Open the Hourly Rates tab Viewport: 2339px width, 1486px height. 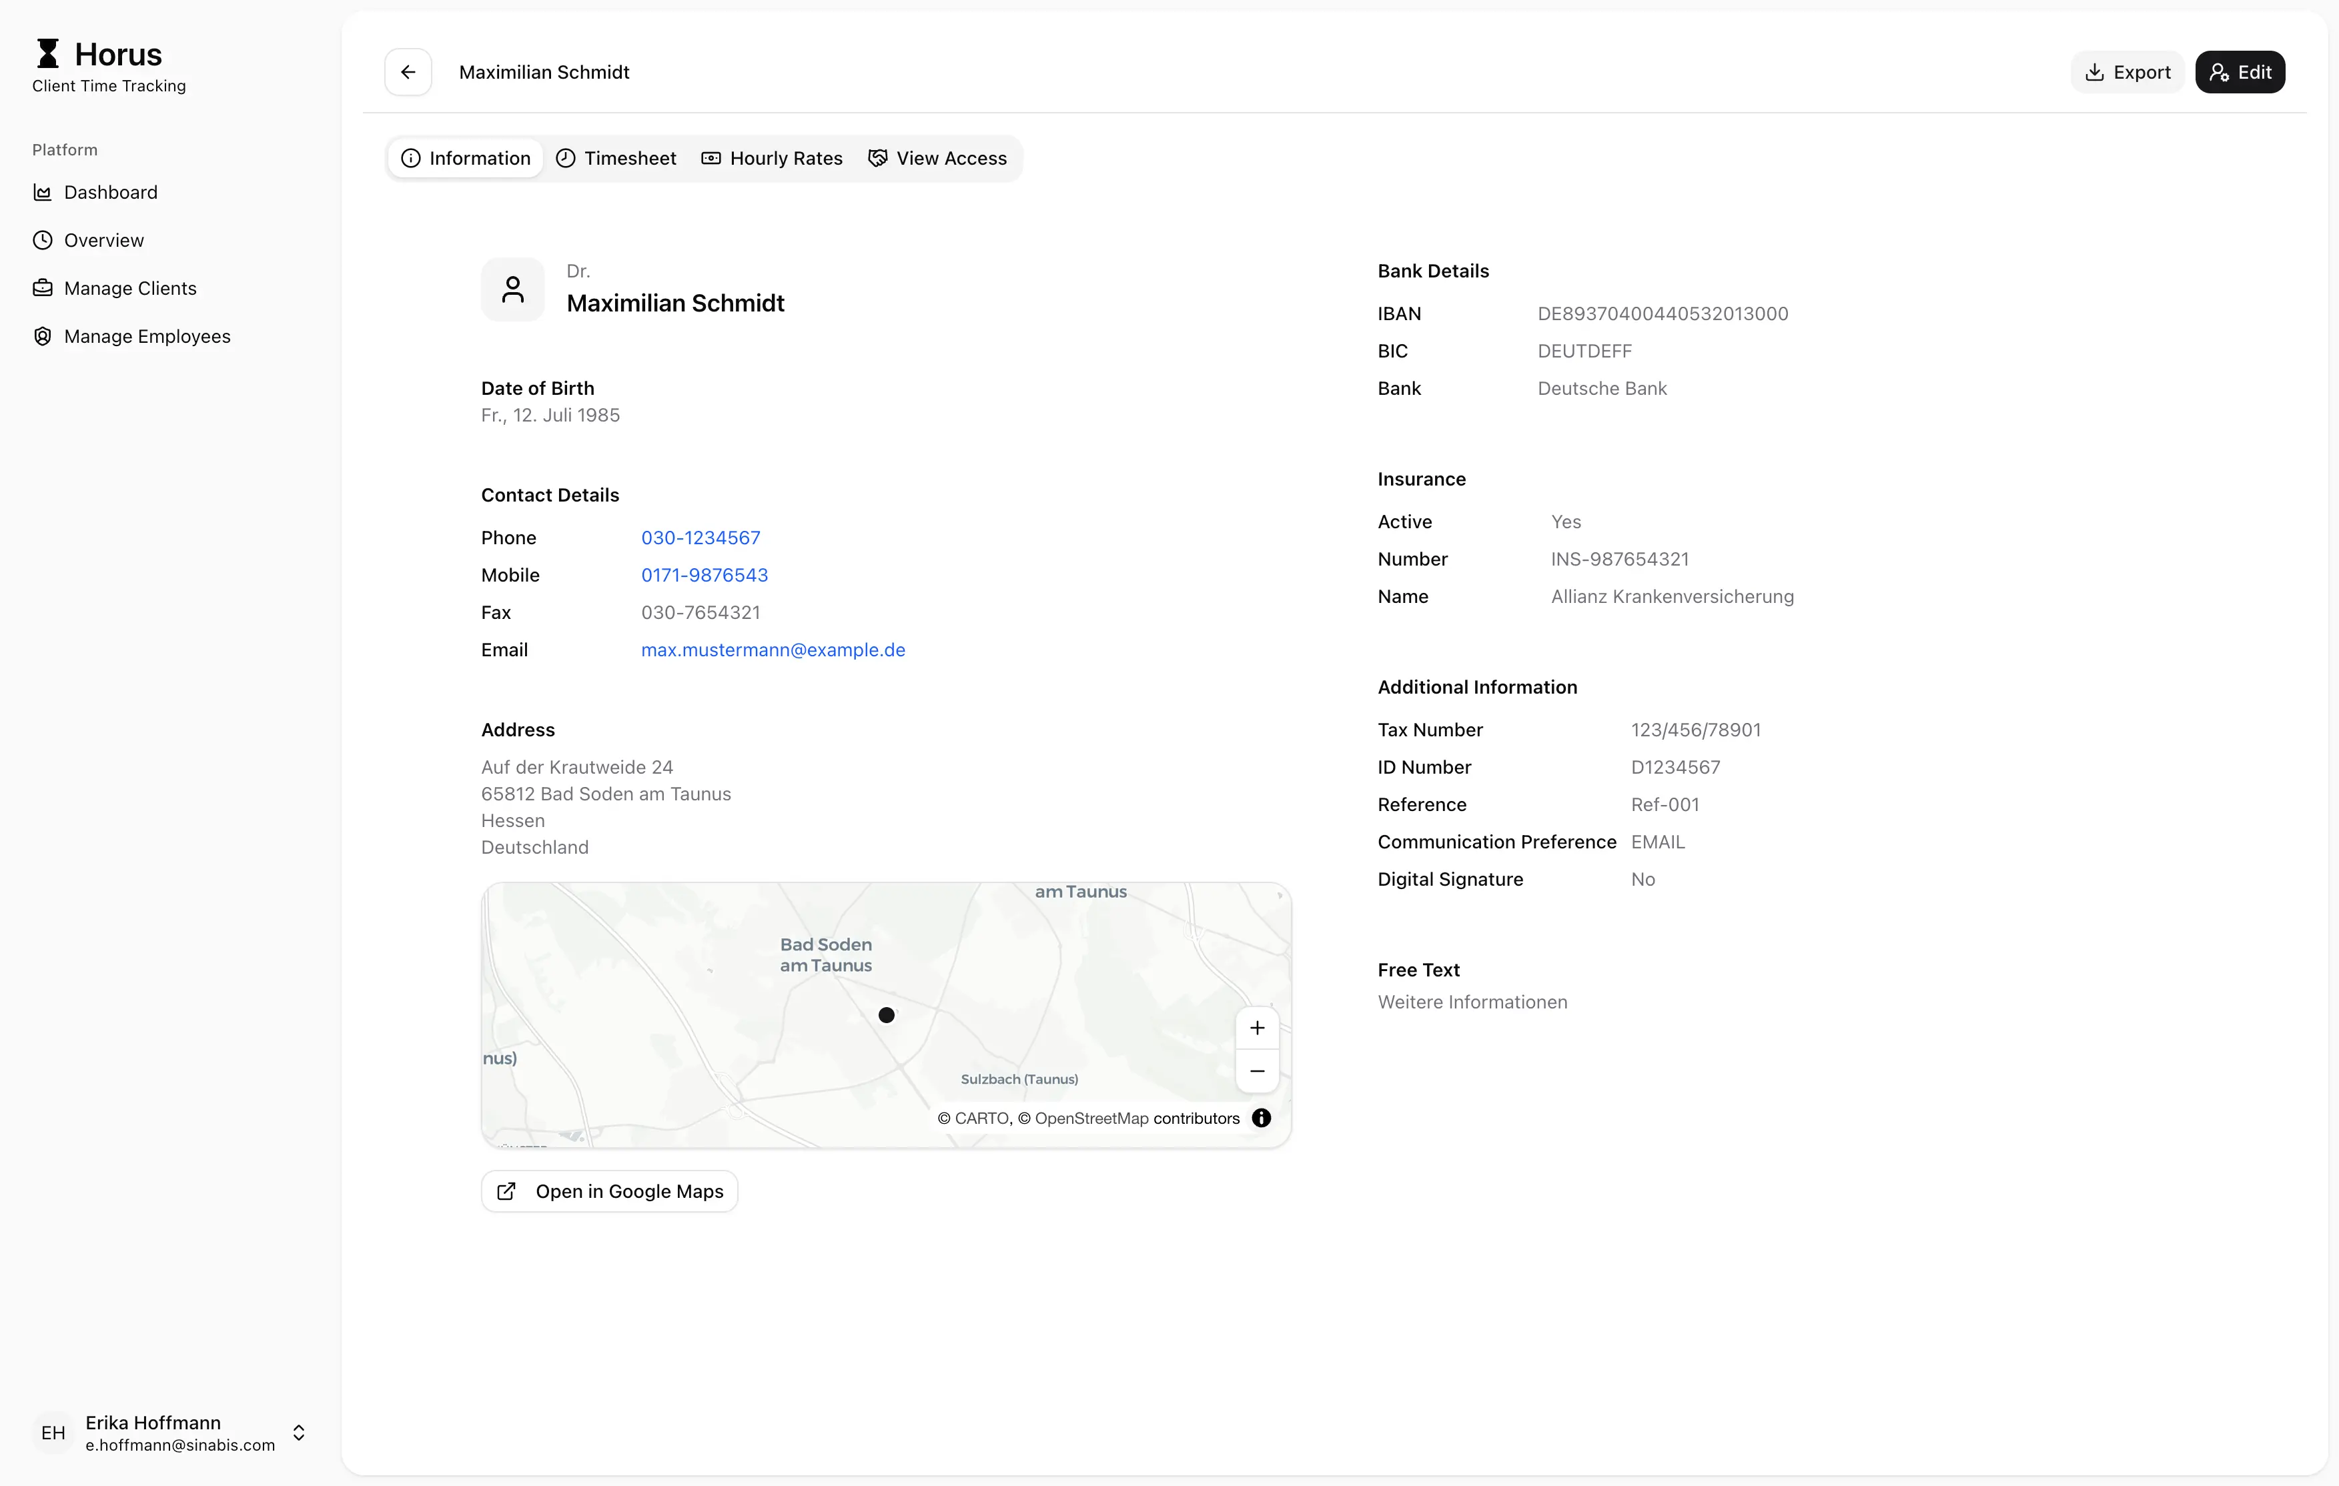tap(773, 158)
